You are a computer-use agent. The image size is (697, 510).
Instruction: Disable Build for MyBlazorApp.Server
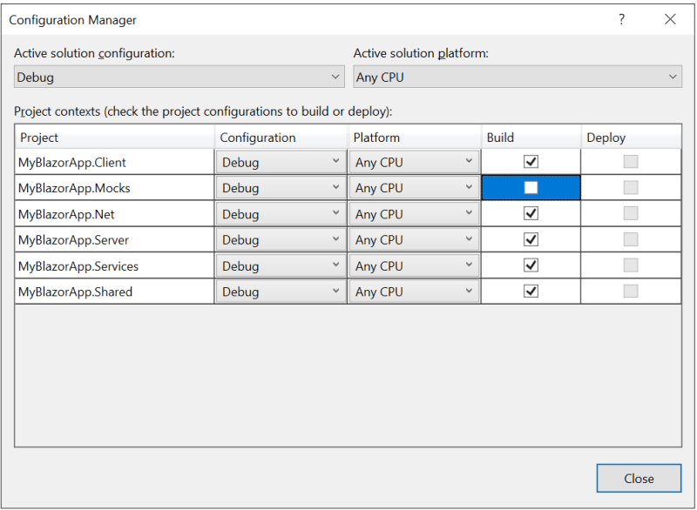(531, 239)
